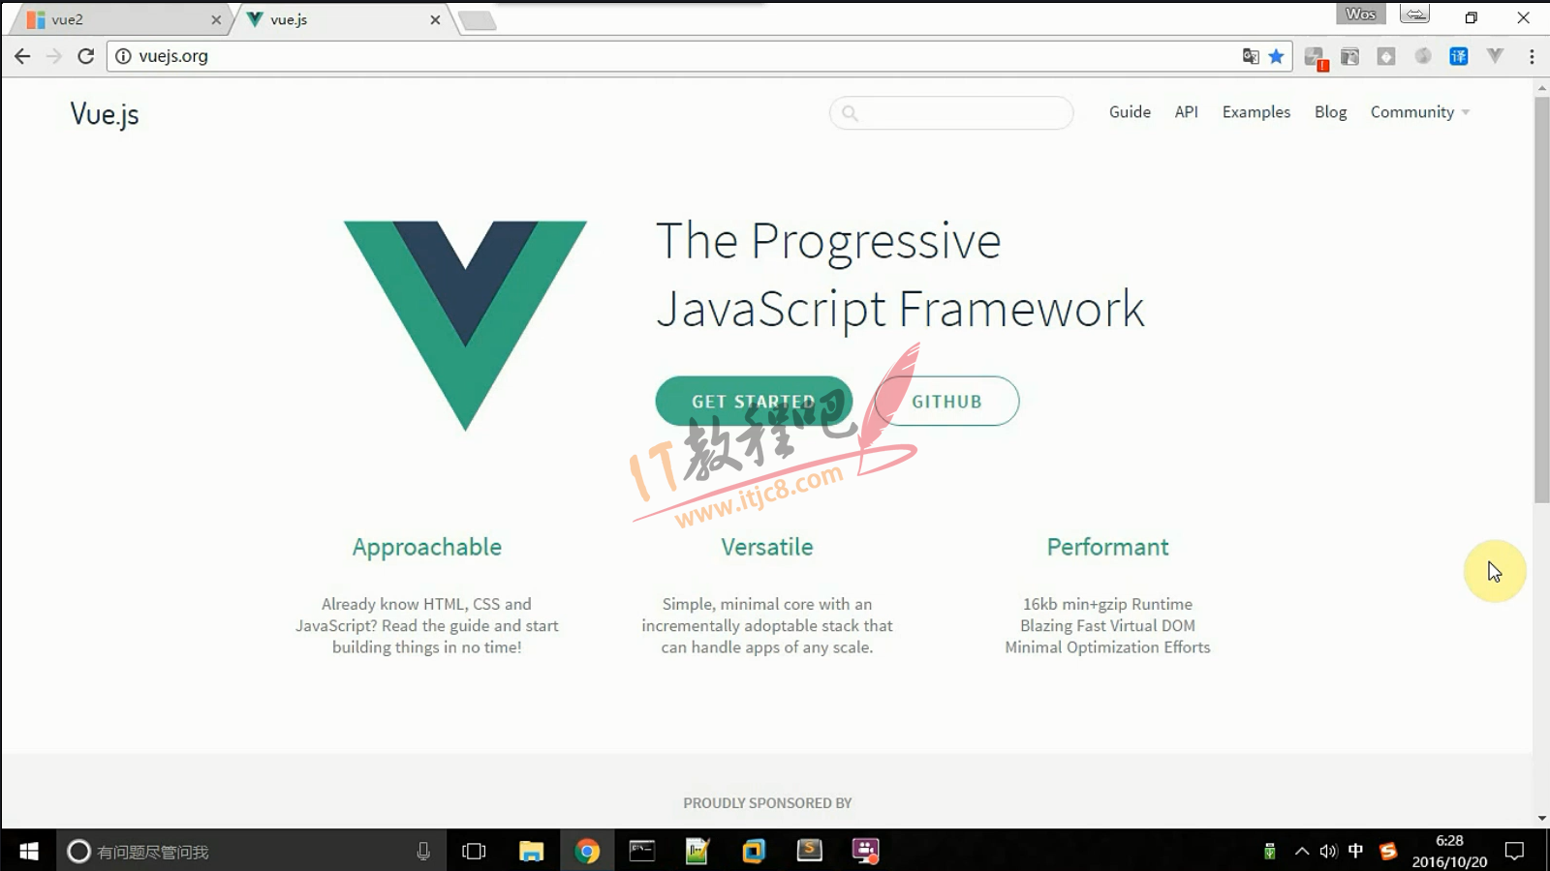The width and height of the screenshot is (1550, 871).
Task: Click the scrollbar down arrow
Action: [x=1541, y=819]
